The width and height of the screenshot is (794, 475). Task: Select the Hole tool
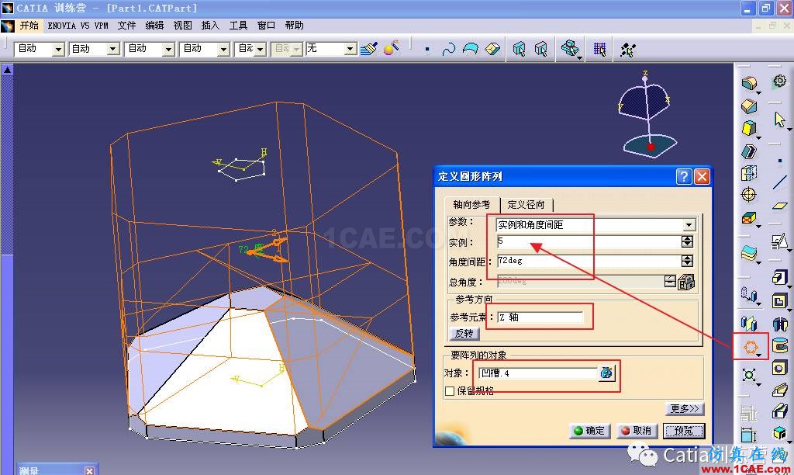point(780,368)
